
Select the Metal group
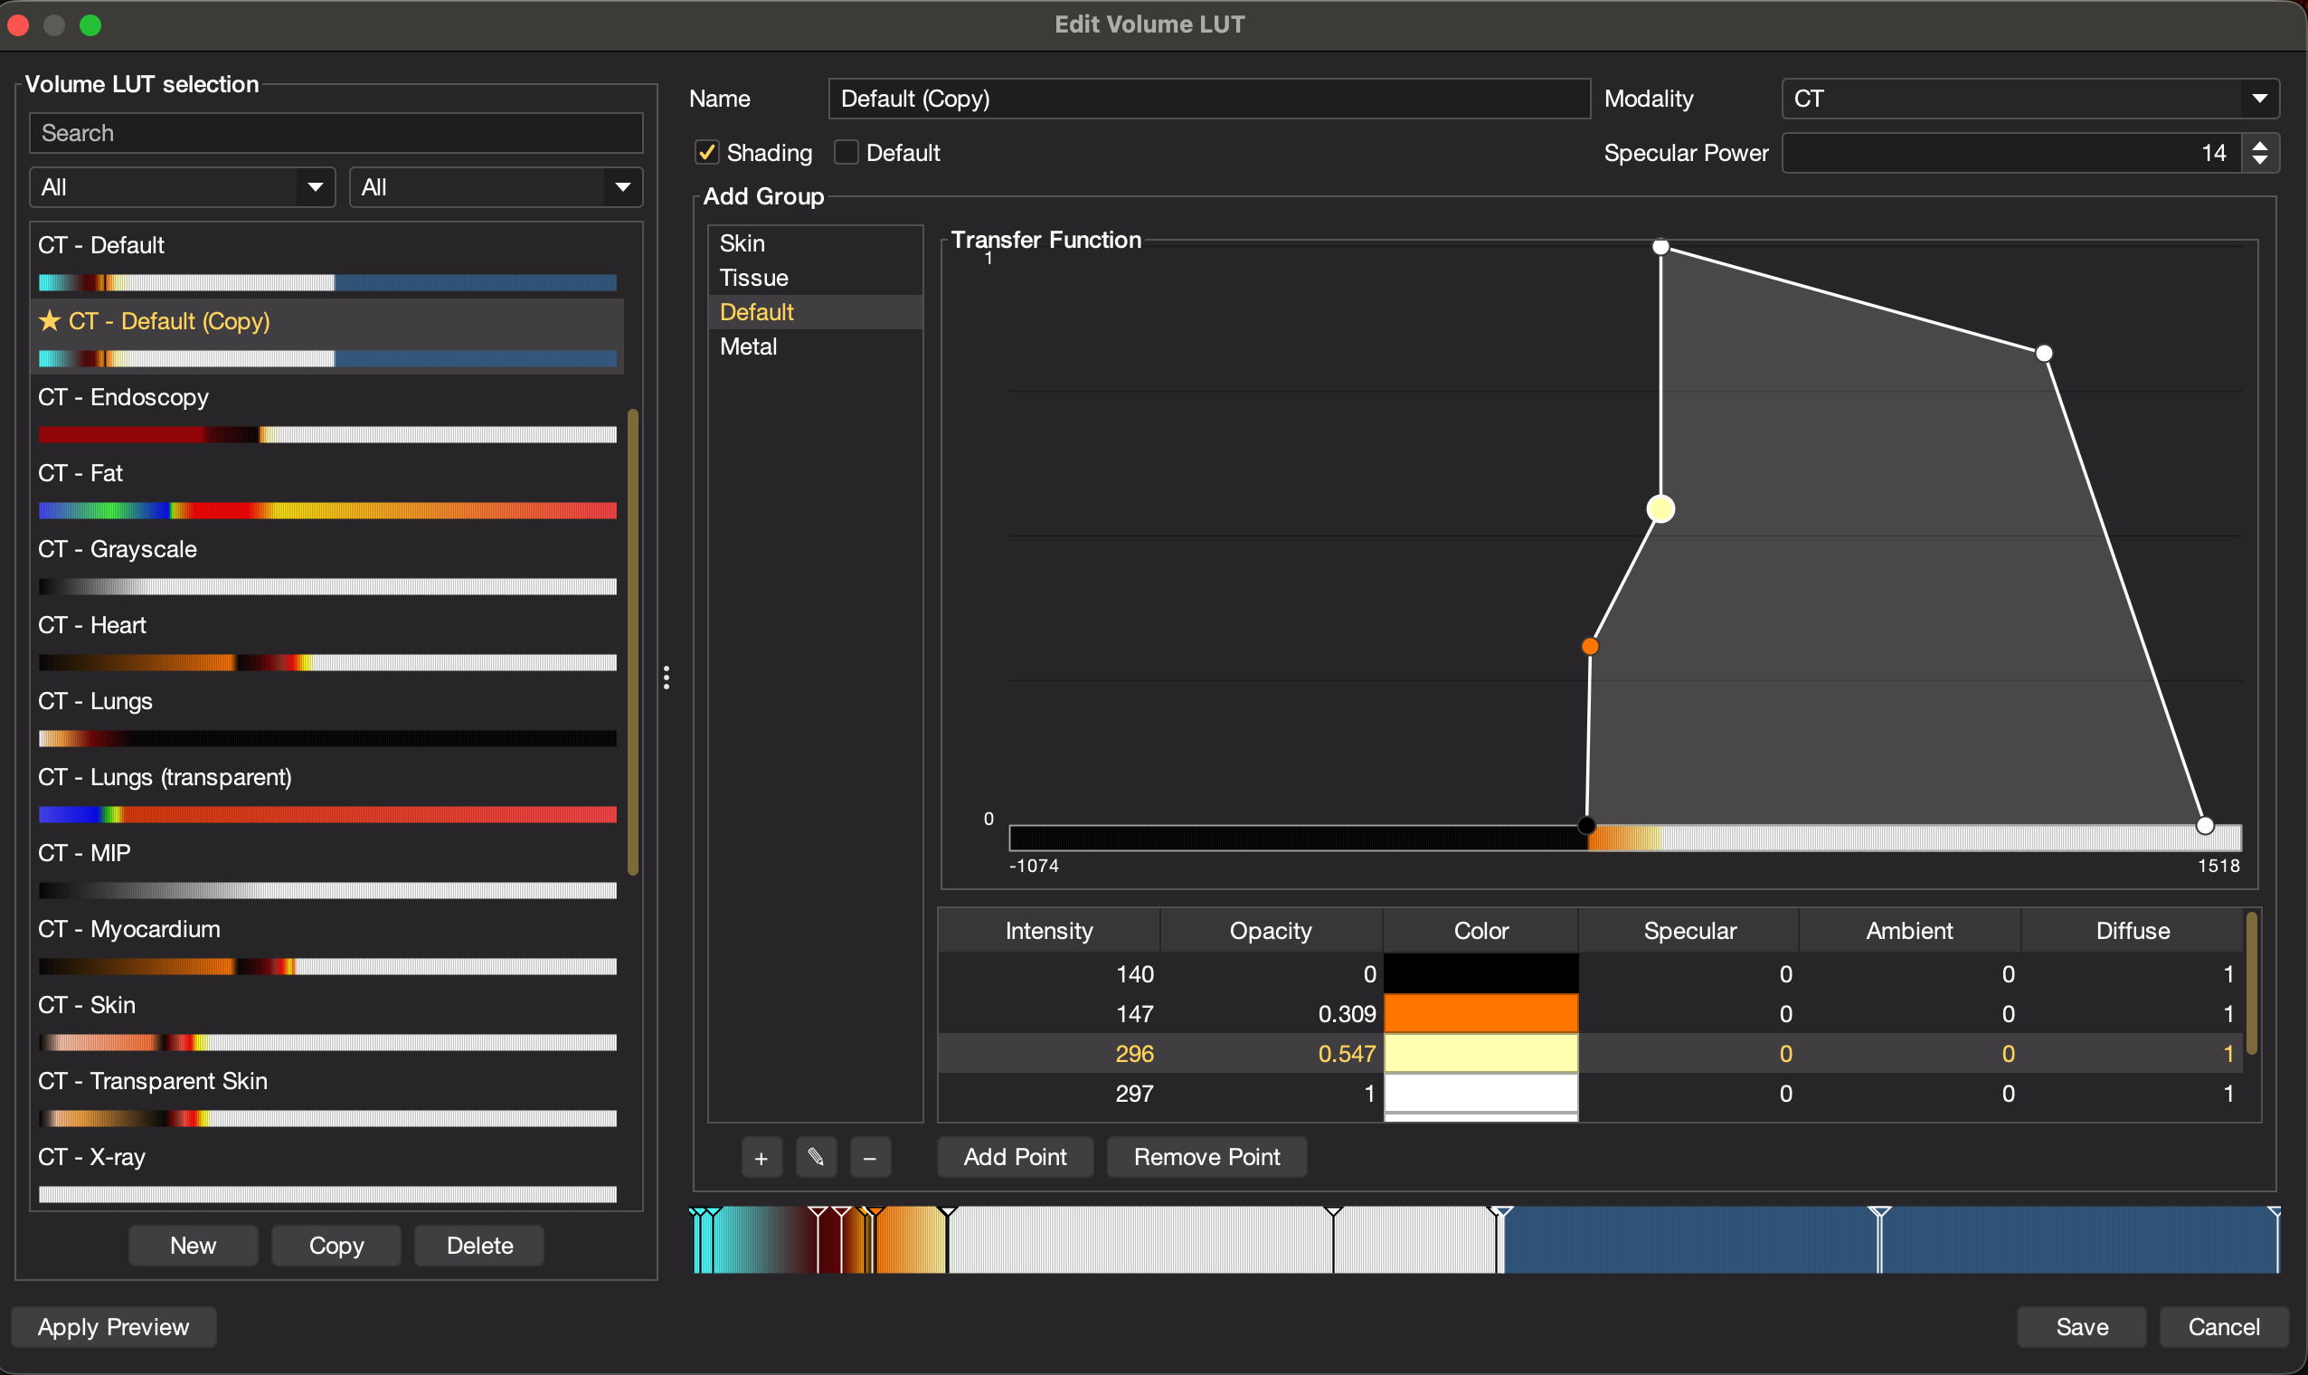(815, 346)
